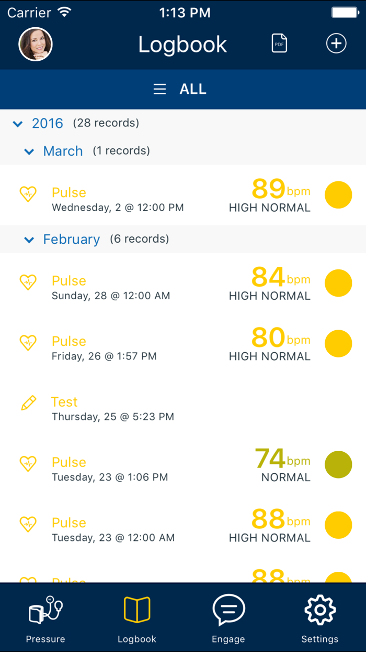Tap the PDF export icon
The width and height of the screenshot is (366, 652).
[279, 44]
